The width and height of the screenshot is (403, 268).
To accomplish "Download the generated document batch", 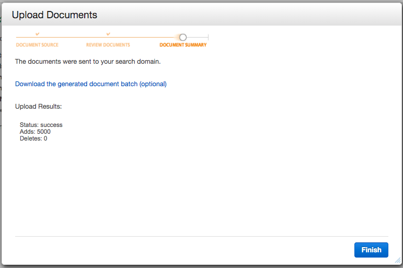I will click(x=90, y=84).
